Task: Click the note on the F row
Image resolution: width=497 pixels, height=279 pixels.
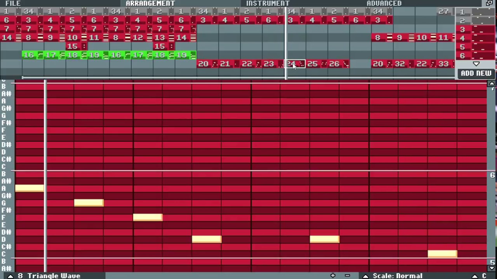Action: 148,217
